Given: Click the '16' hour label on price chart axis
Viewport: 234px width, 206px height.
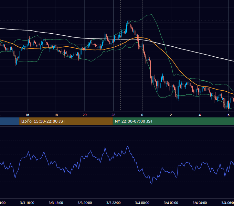Looking at the screenshot, I should (27, 115).
